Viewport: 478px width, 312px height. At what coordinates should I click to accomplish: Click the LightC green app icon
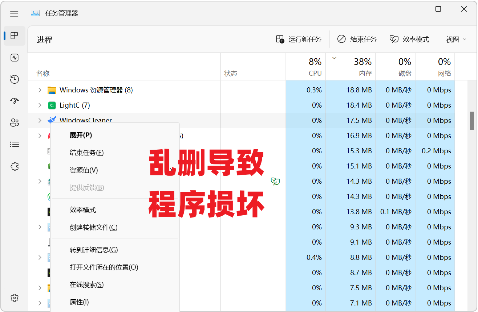(x=52, y=105)
